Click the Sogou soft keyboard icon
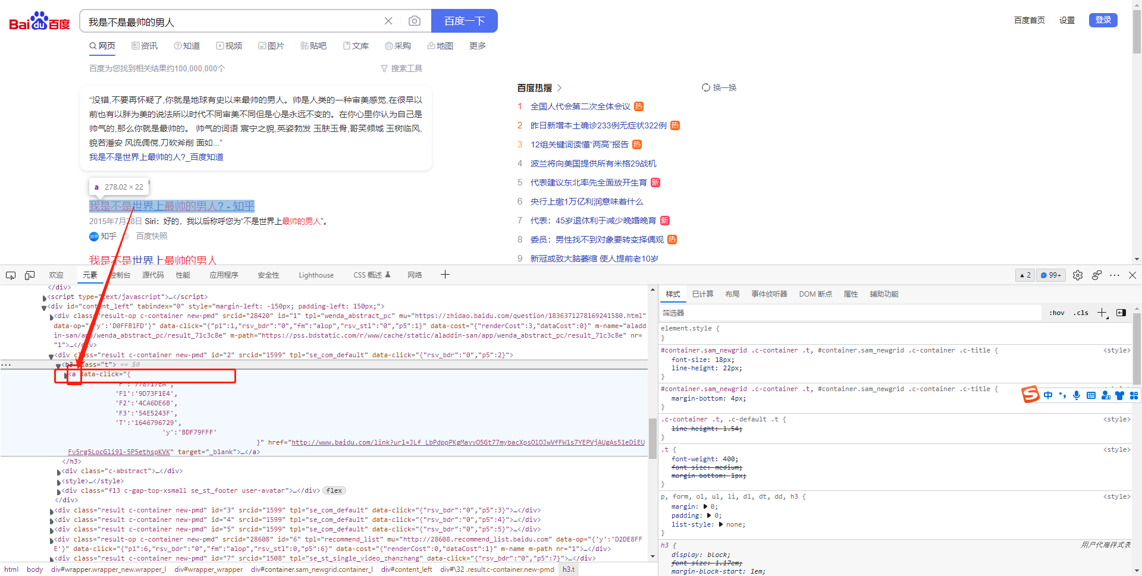 [1091, 395]
